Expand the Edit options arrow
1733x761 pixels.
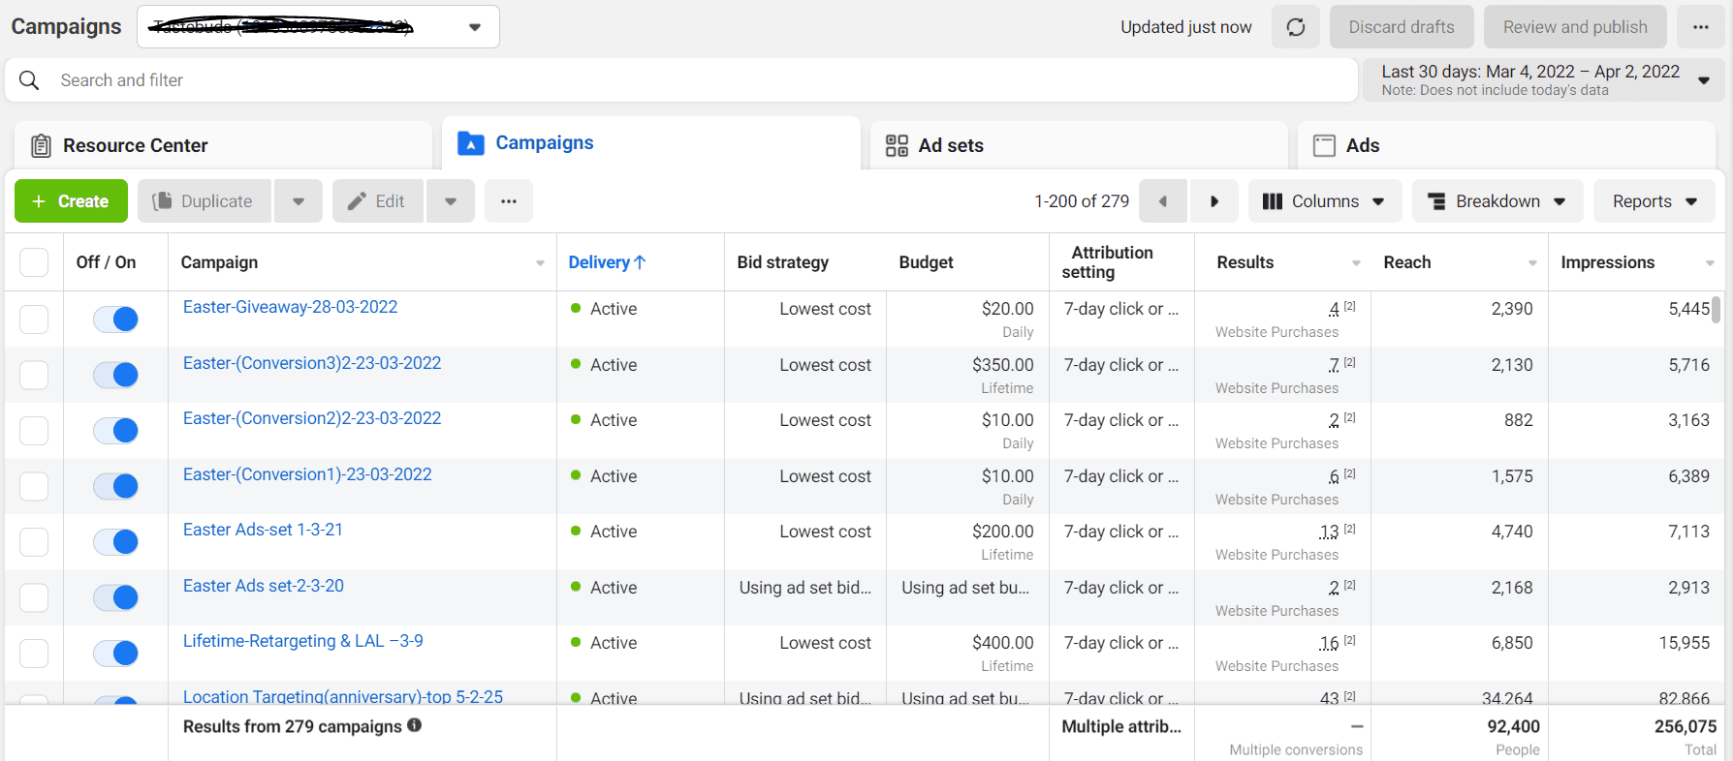(x=451, y=201)
